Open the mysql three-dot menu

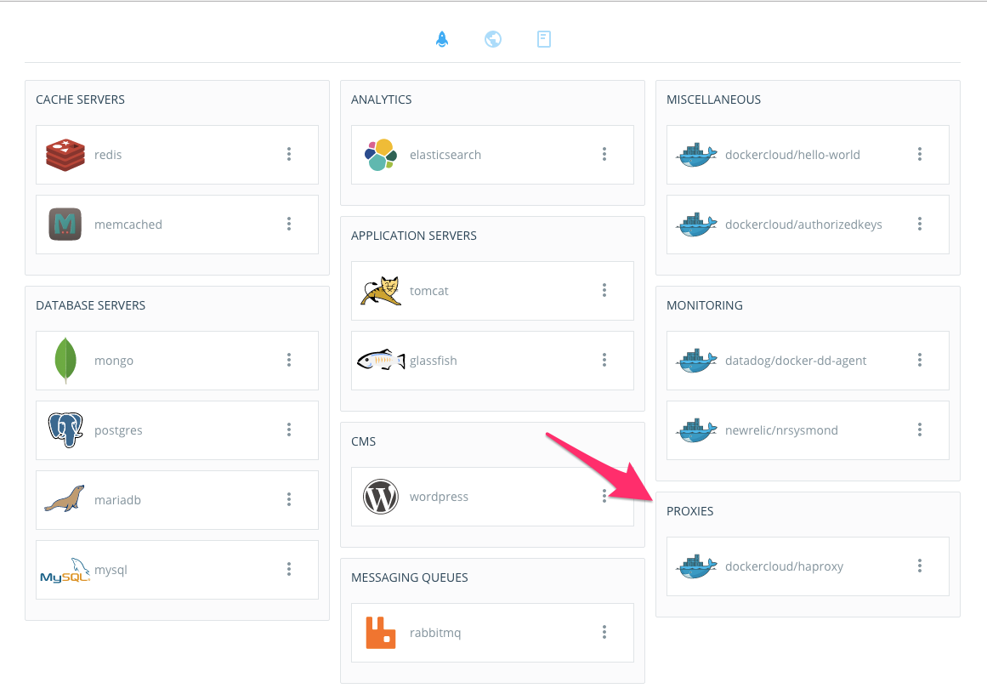pos(289,569)
